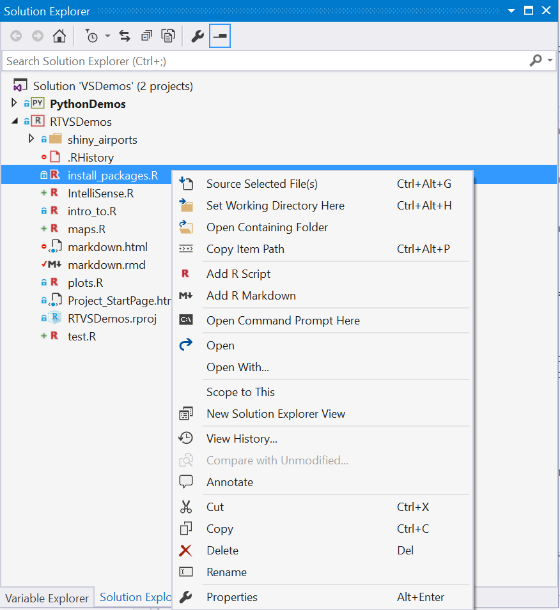This screenshot has height=610, width=560.
Task: Select the plots.R file
Action: pos(85,283)
